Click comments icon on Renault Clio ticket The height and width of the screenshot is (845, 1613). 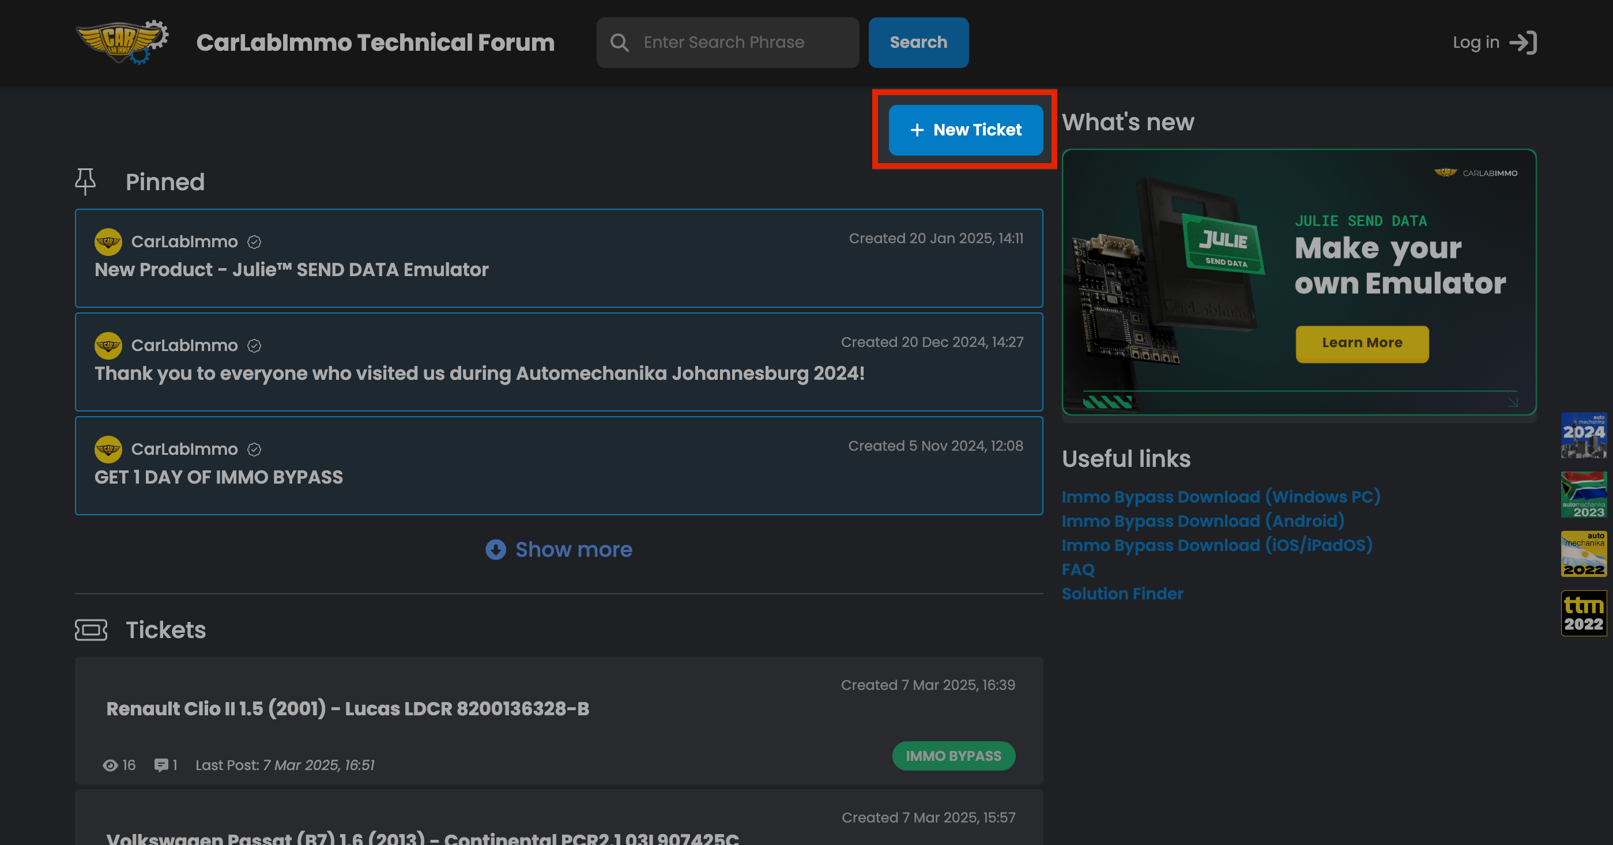point(161,765)
